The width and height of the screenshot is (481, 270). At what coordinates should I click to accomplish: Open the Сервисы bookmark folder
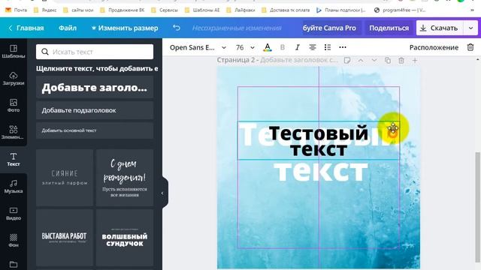click(x=165, y=10)
